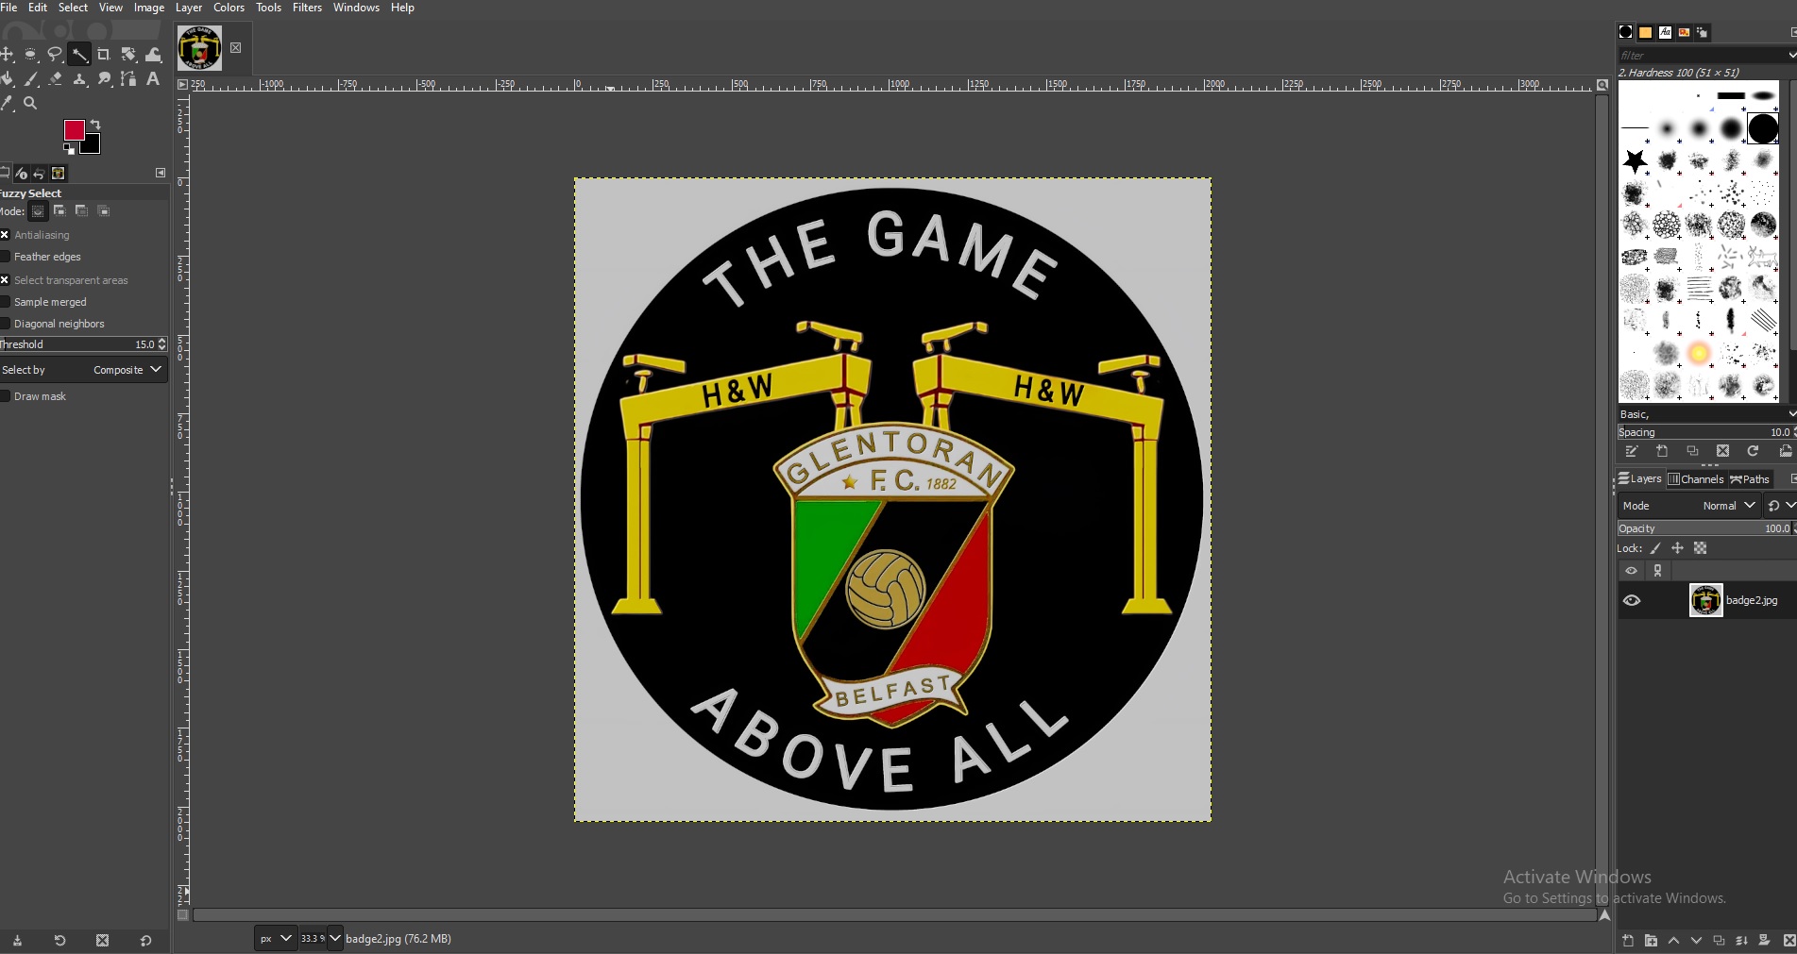Select the Paintbrush tool
The height and width of the screenshot is (954, 1797).
tap(31, 79)
